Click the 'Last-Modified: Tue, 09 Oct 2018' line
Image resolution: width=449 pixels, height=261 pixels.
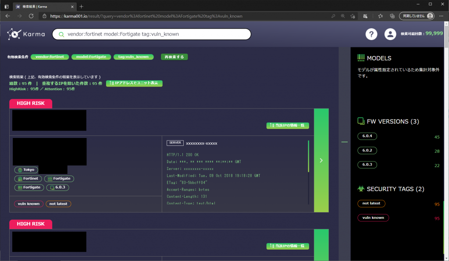point(214,175)
